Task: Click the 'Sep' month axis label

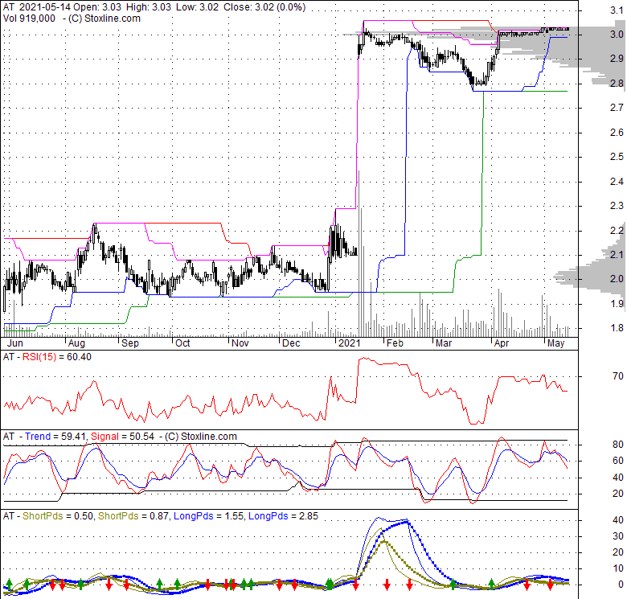Action: (130, 343)
